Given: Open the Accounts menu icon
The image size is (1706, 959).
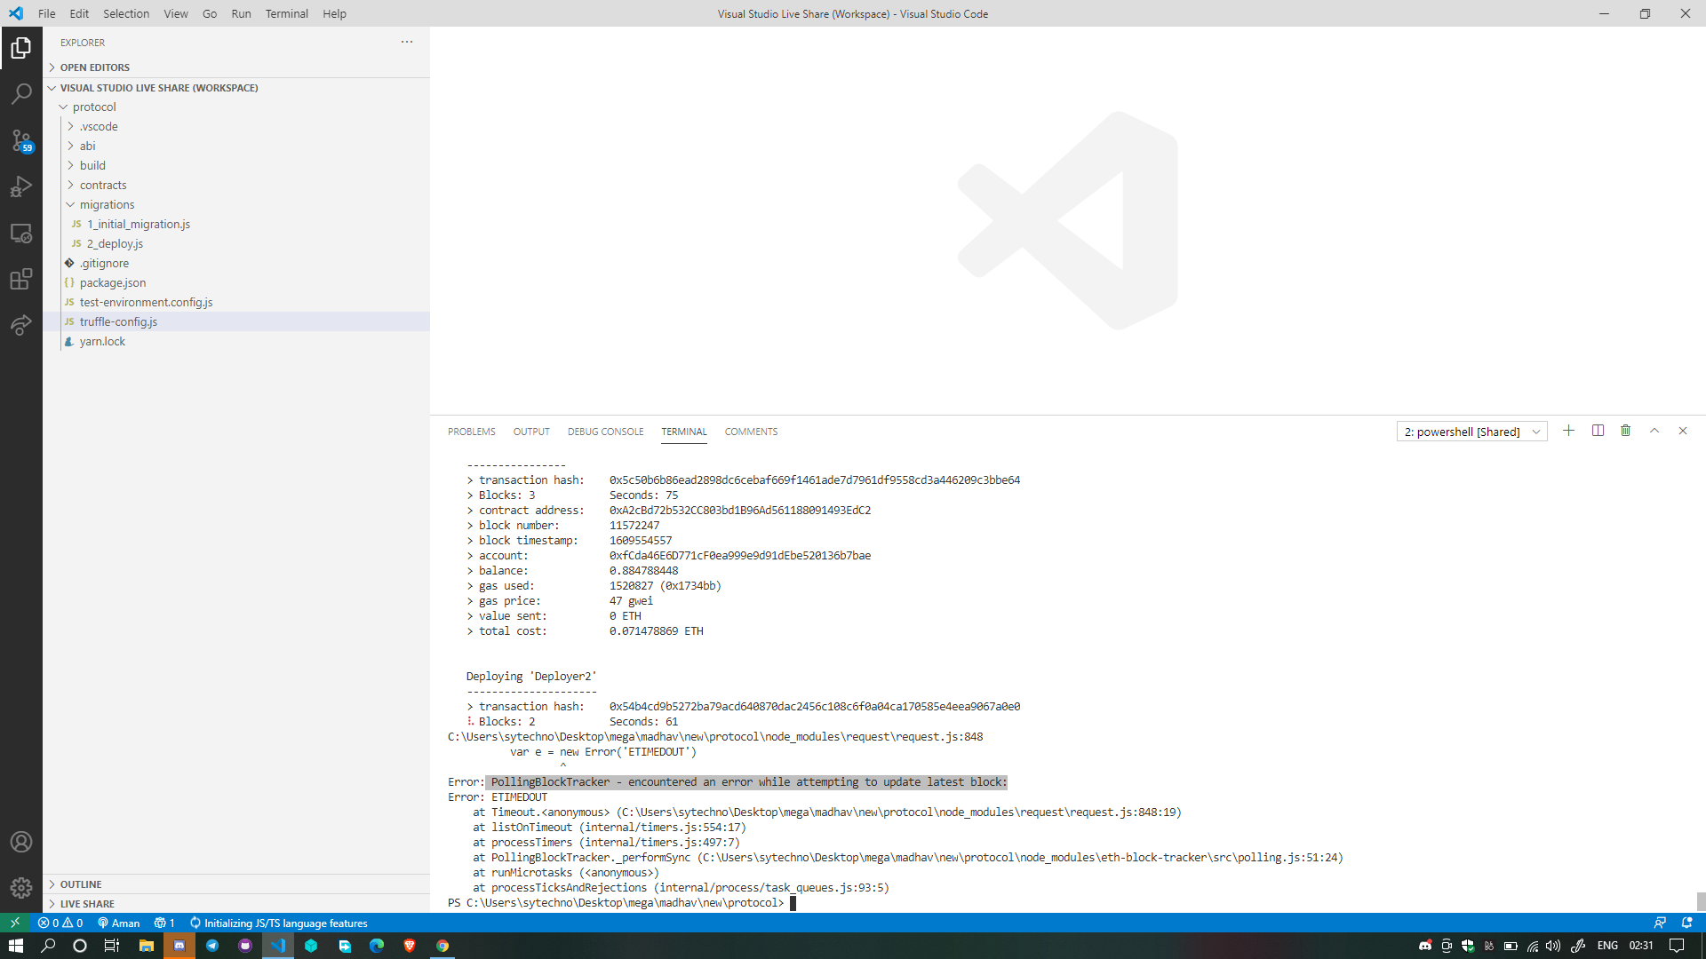Looking at the screenshot, I should coord(21,842).
